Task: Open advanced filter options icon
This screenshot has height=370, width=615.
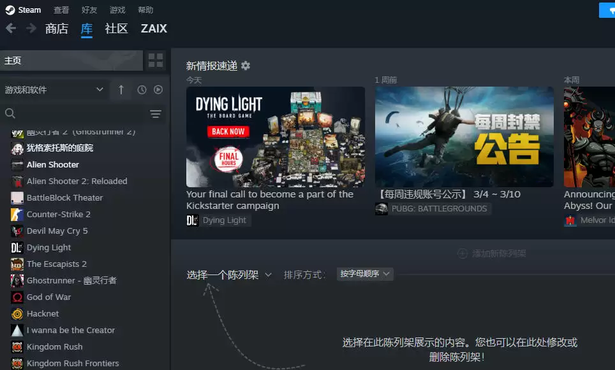Action: click(155, 114)
